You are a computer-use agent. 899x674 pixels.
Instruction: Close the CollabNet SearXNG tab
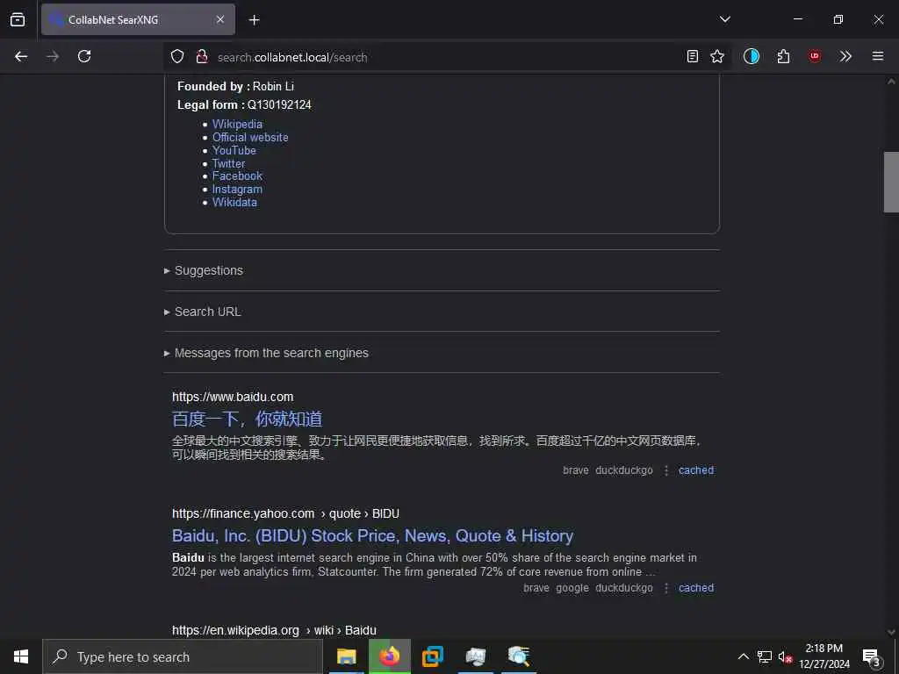[x=220, y=19]
